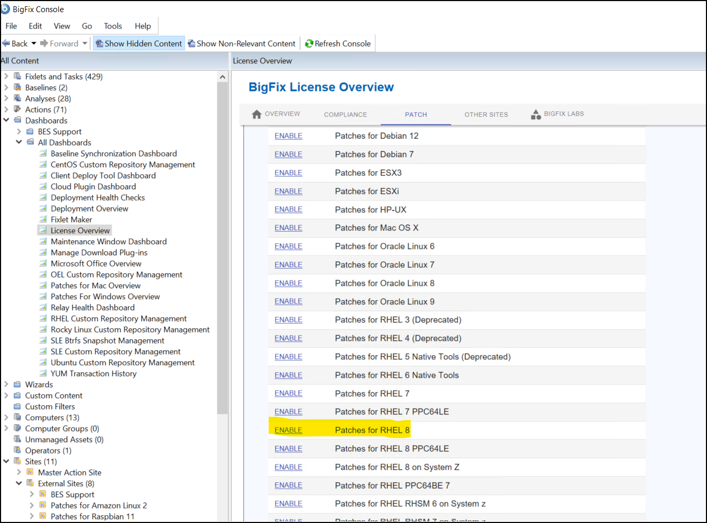Enable the Patches for Debian 12 site
The image size is (707, 523).
[288, 136]
